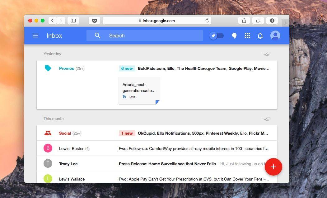Open the account profile avatar
This screenshot has width=327, height=198.
275,36
